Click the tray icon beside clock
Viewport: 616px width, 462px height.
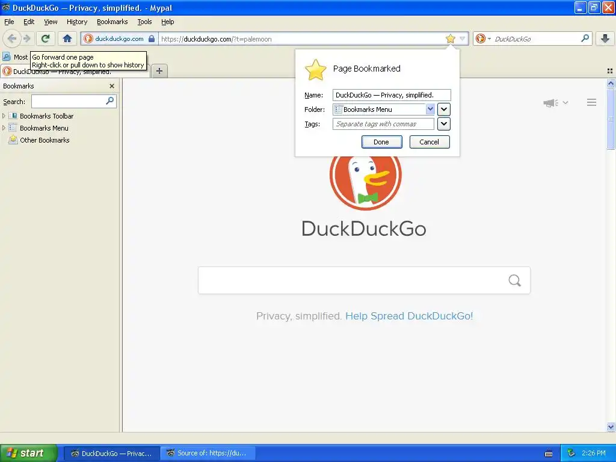tap(571, 453)
